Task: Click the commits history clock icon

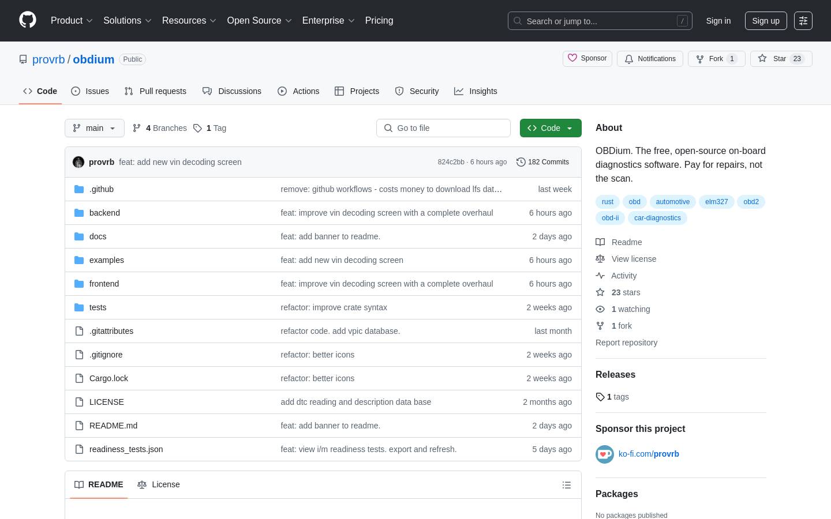Action: (521, 162)
